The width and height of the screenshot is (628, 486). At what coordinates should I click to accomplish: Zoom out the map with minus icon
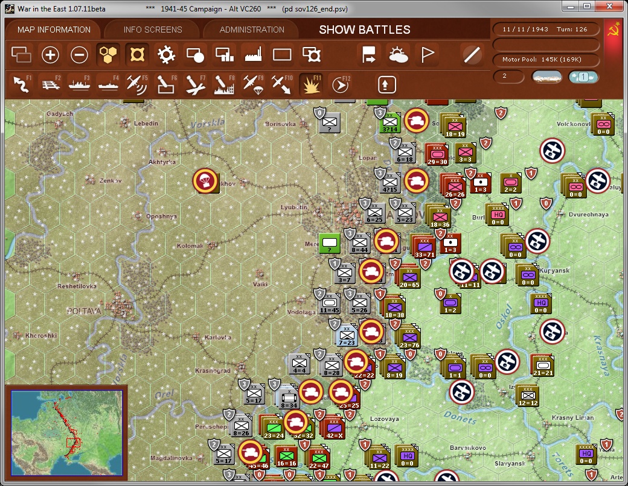79,55
